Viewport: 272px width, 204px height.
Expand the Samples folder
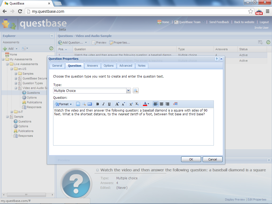coord(16,74)
